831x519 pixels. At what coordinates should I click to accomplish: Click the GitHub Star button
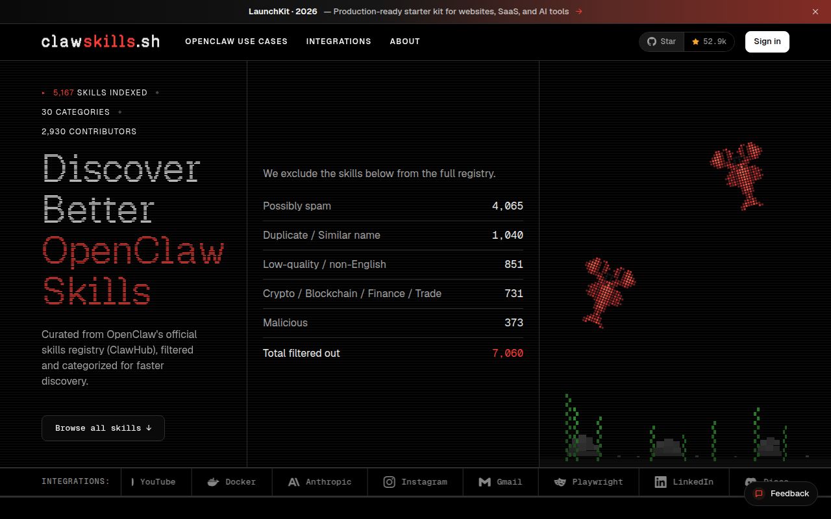click(x=662, y=42)
